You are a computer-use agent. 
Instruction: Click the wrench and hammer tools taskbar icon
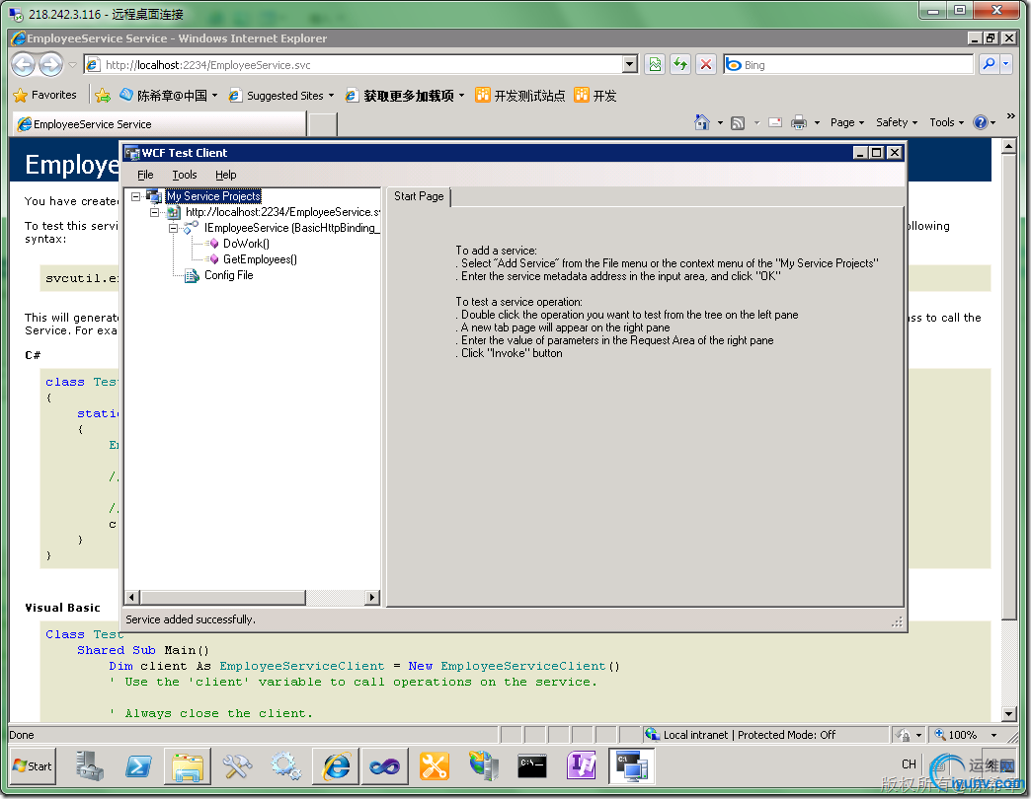237,766
